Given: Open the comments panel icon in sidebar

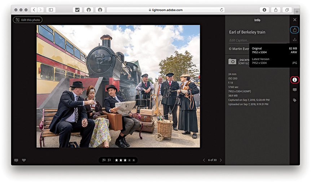Looking at the screenshot, I should [x=295, y=90].
